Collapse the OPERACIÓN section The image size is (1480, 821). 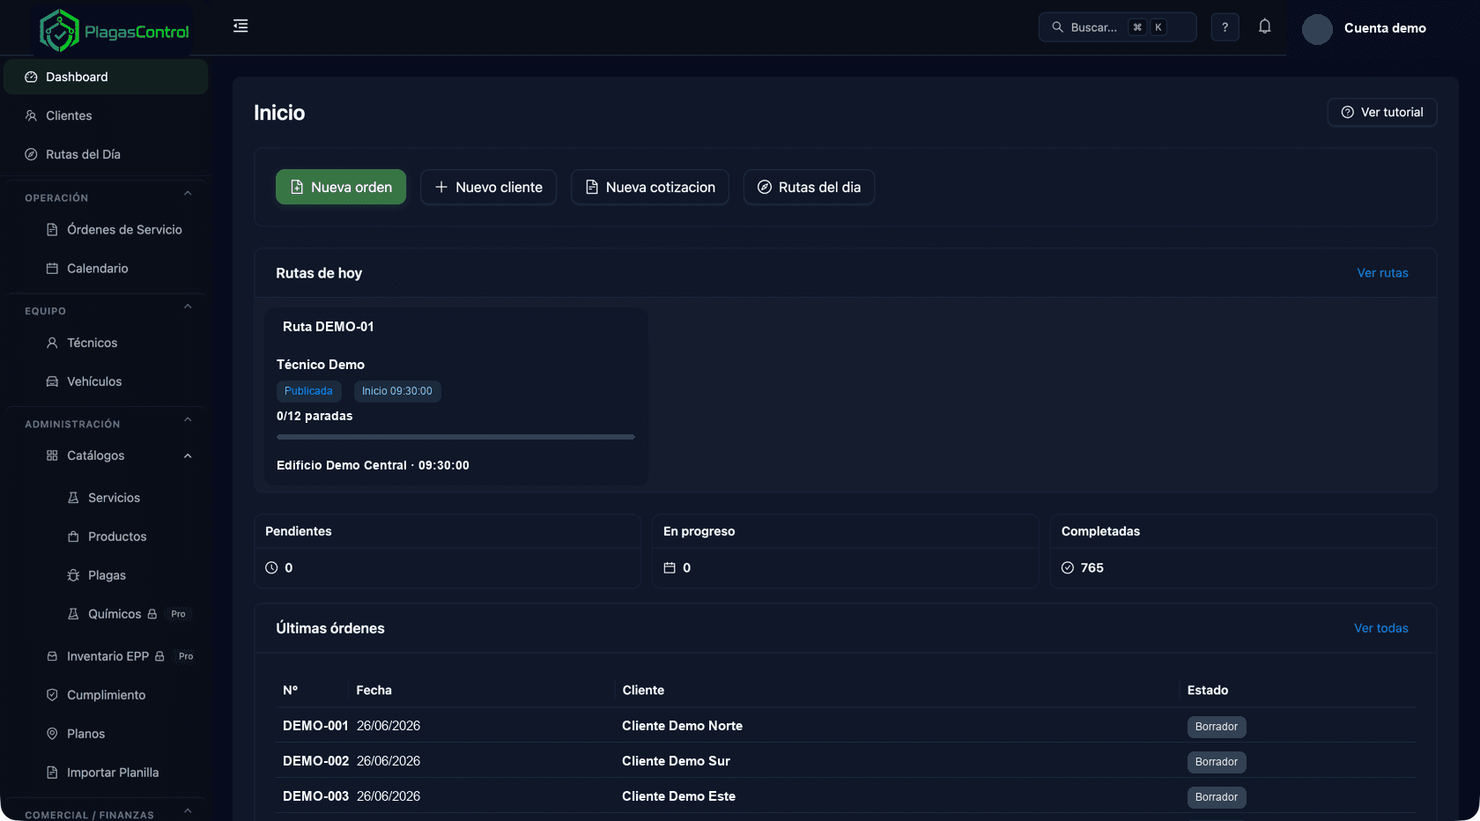[x=188, y=194]
